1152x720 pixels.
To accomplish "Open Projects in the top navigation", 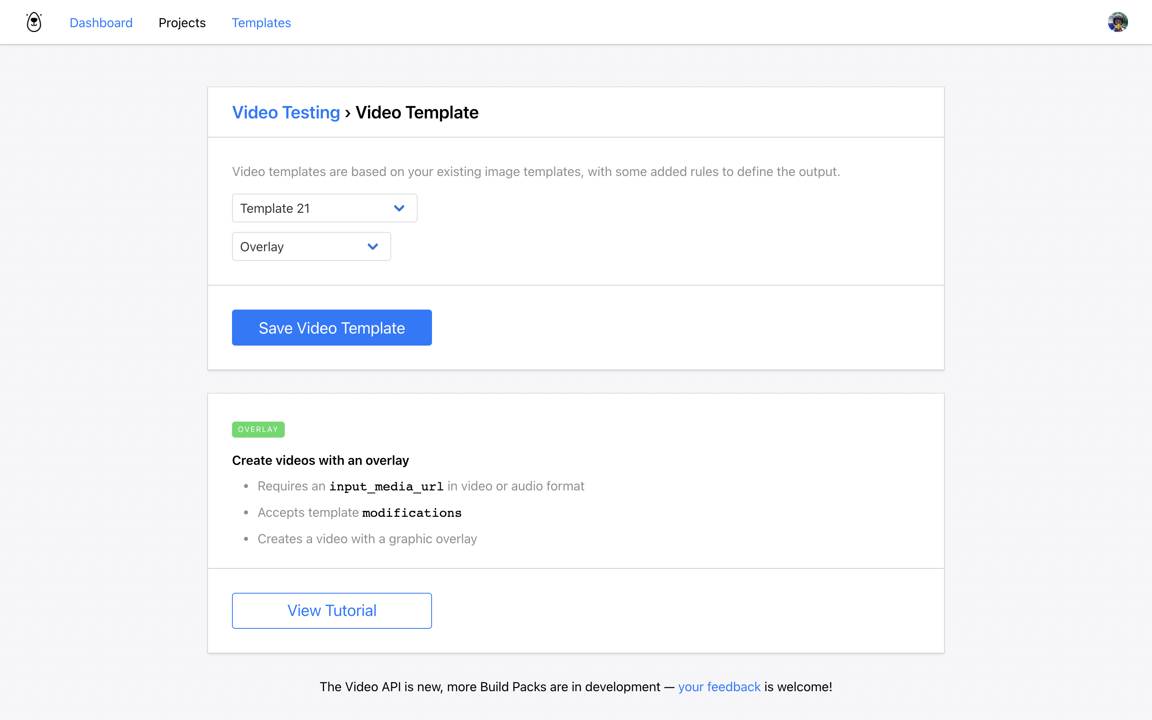I will point(182,23).
